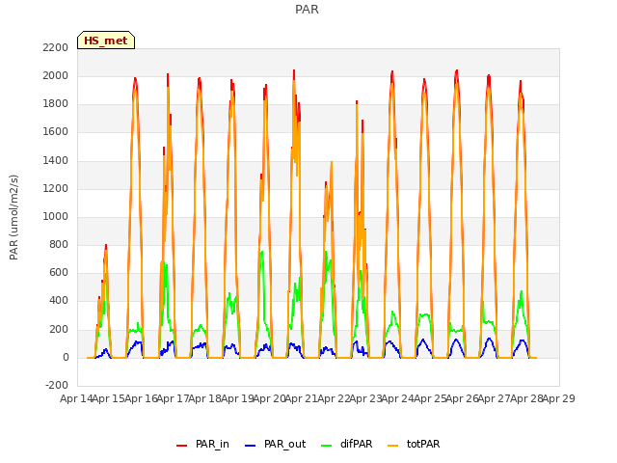Click the 200 y-axis tick label
The image size is (617, 463).
[x=59, y=329]
